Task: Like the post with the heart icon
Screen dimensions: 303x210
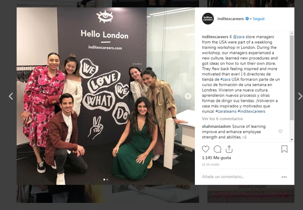Action: [x=206, y=149]
